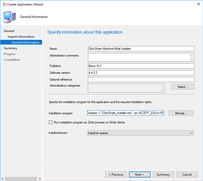203x181 pixels.
Task: Click Software version field showing 4.4.0.3
Action: click(141, 72)
